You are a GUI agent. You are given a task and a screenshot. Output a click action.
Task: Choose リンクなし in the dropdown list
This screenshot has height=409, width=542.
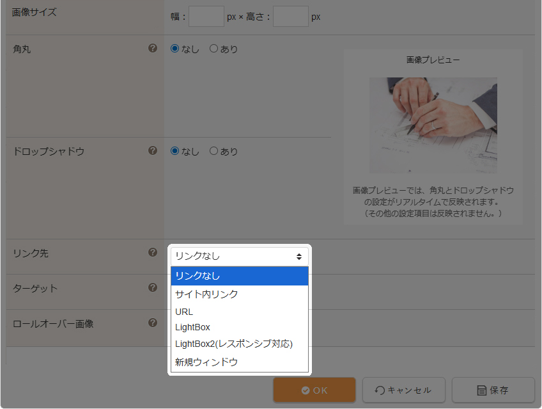tap(239, 276)
